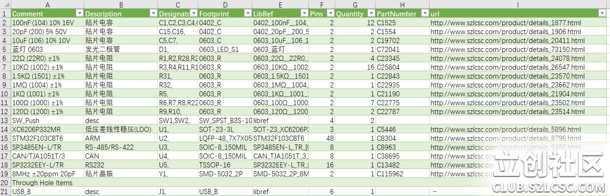
Task: Click the select-all corner triangle
Action: pyautogui.click(x=5, y=4)
